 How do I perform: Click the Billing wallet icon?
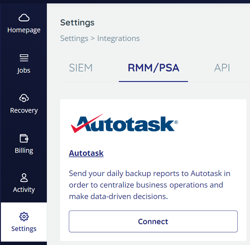click(x=24, y=138)
